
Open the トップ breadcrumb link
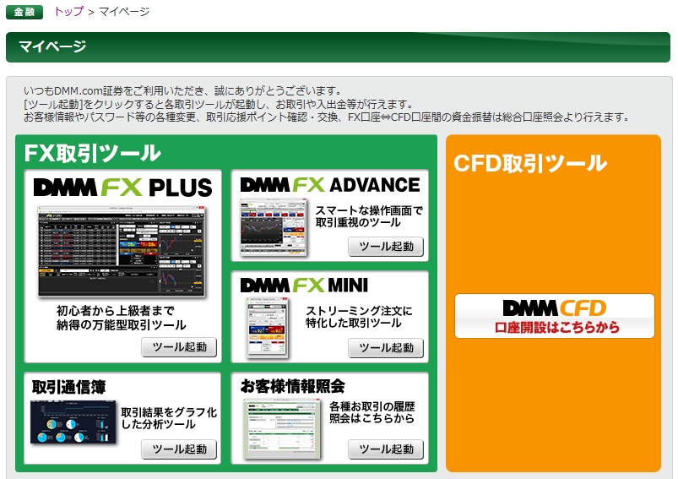(x=68, y=12)
